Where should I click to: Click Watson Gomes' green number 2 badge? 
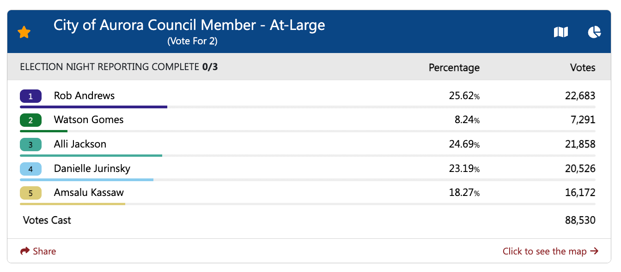pyautogui.click(x=30, y=120)
